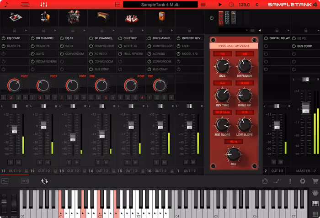Screen dimensions: 320x218
Task: Select CONVOROOM effect slot on channel 13
Action: pyautogui.click(x=75, y=53)
